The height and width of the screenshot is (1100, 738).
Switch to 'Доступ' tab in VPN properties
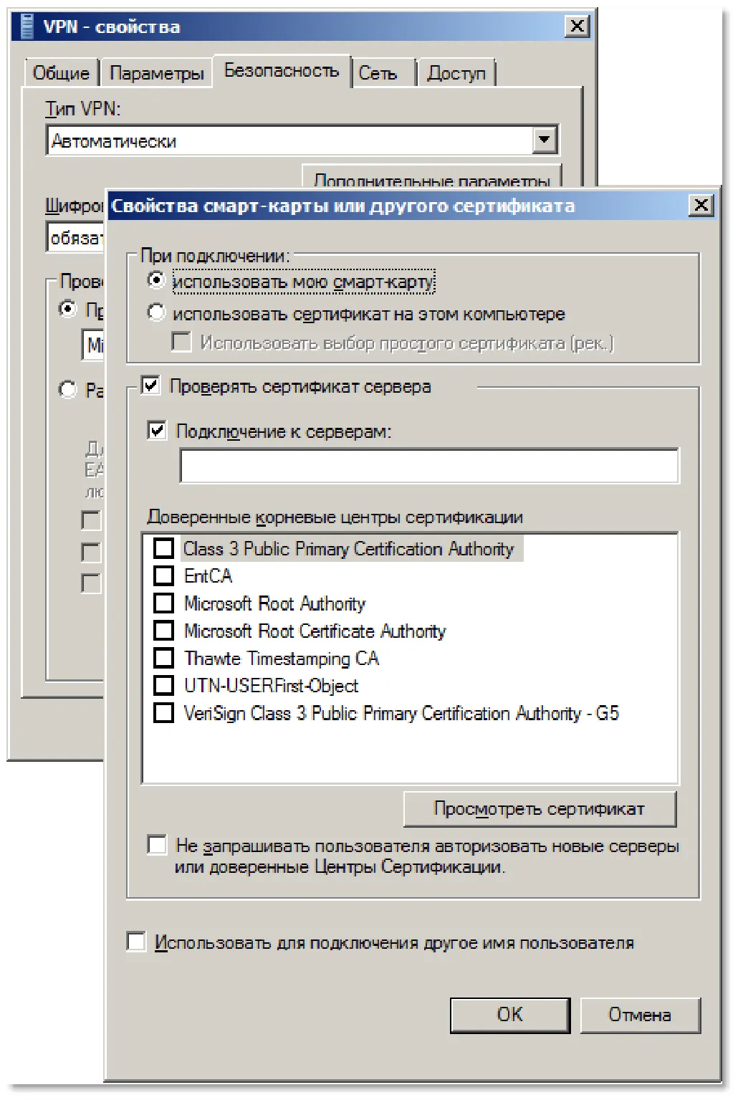coord(456,73)
